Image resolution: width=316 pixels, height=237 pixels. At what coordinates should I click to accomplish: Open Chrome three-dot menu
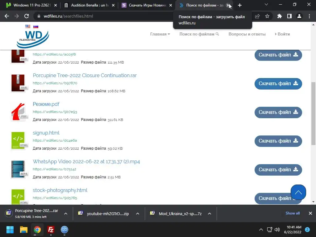click(x=309, y=16)
